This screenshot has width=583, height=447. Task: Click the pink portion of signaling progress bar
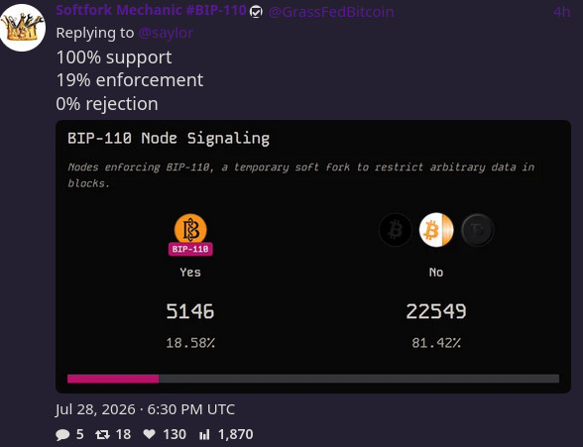click(x=113, y=379)
